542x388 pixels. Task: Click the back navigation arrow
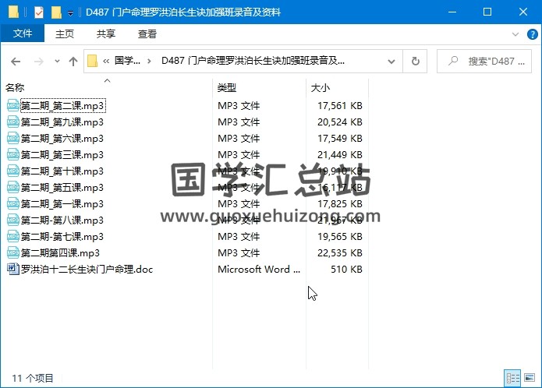[16, 62]
